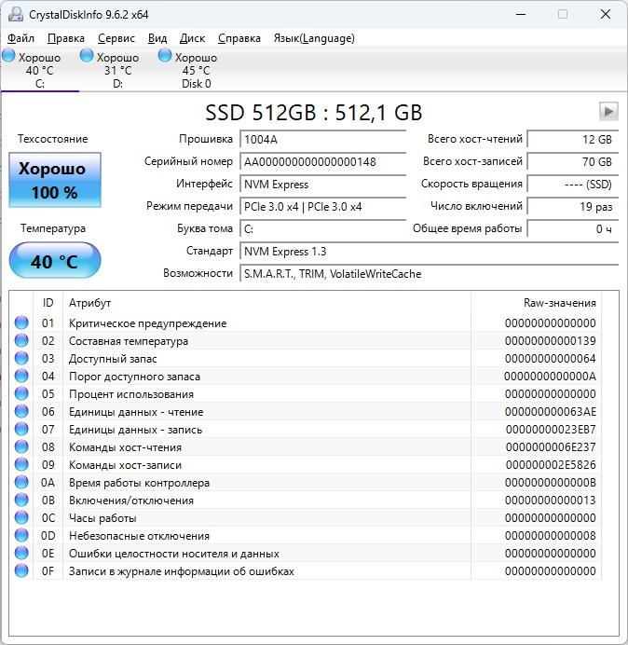The image size is (628, 645).
Task: Click the status orb for attribute 0E
Action: pyautogui.click(x=21, y=553)
